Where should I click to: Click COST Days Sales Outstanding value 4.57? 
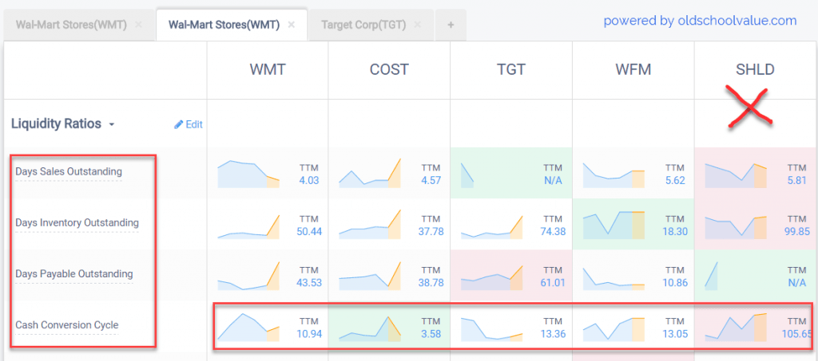point(431,181)
